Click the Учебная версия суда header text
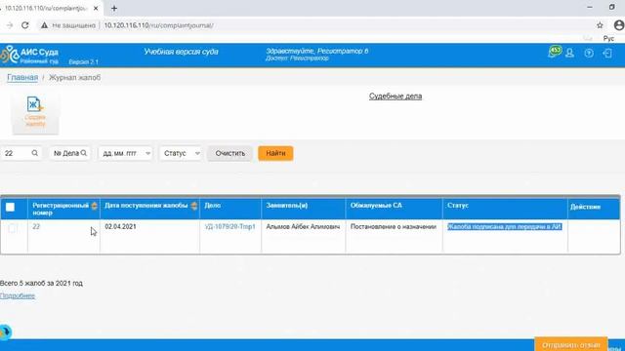625x351 pixels. (x=181, y=52)
